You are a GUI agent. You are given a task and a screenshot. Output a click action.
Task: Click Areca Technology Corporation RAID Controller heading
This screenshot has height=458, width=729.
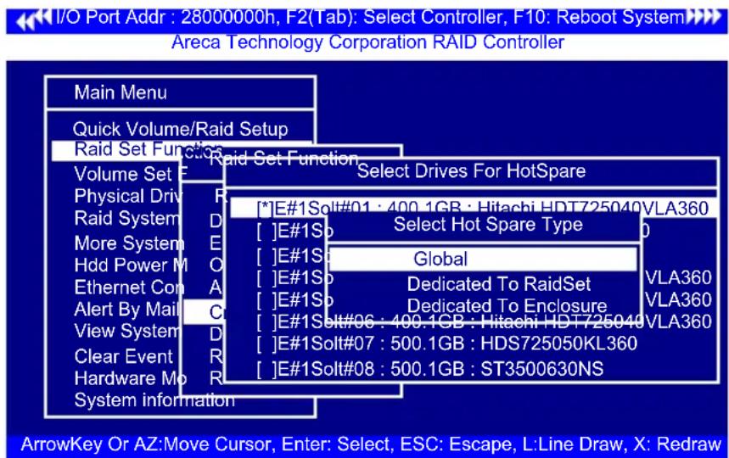[367, 42]
